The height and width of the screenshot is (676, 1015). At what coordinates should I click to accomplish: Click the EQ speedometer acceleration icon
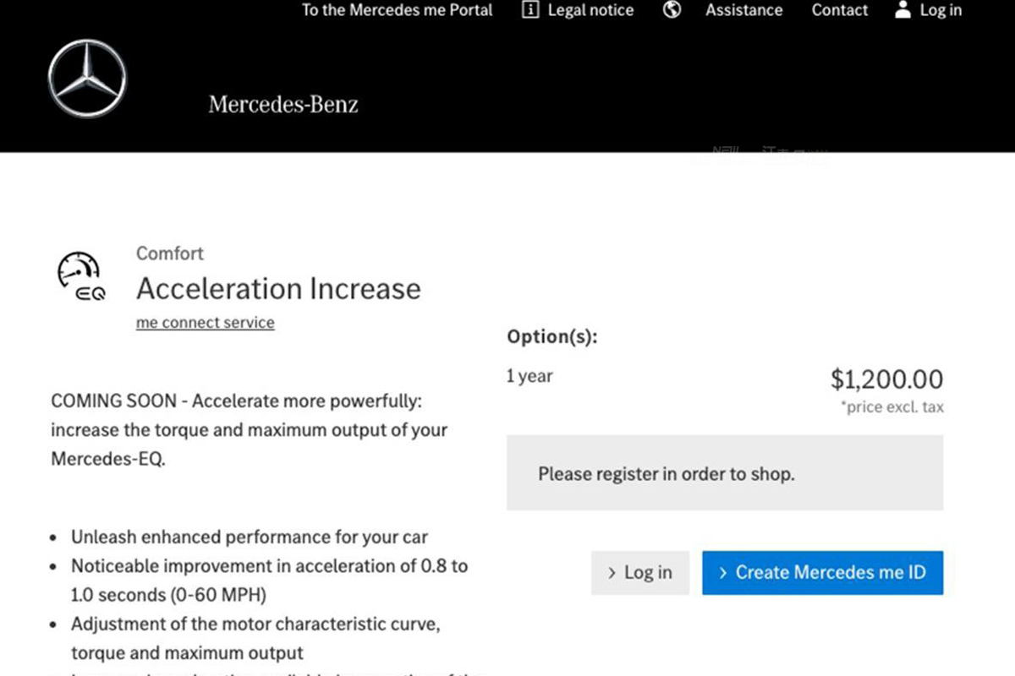[x=81, y=276]
